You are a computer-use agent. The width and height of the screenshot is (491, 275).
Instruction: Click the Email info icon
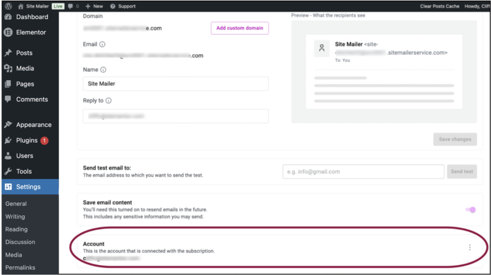[x=102, y=44]
